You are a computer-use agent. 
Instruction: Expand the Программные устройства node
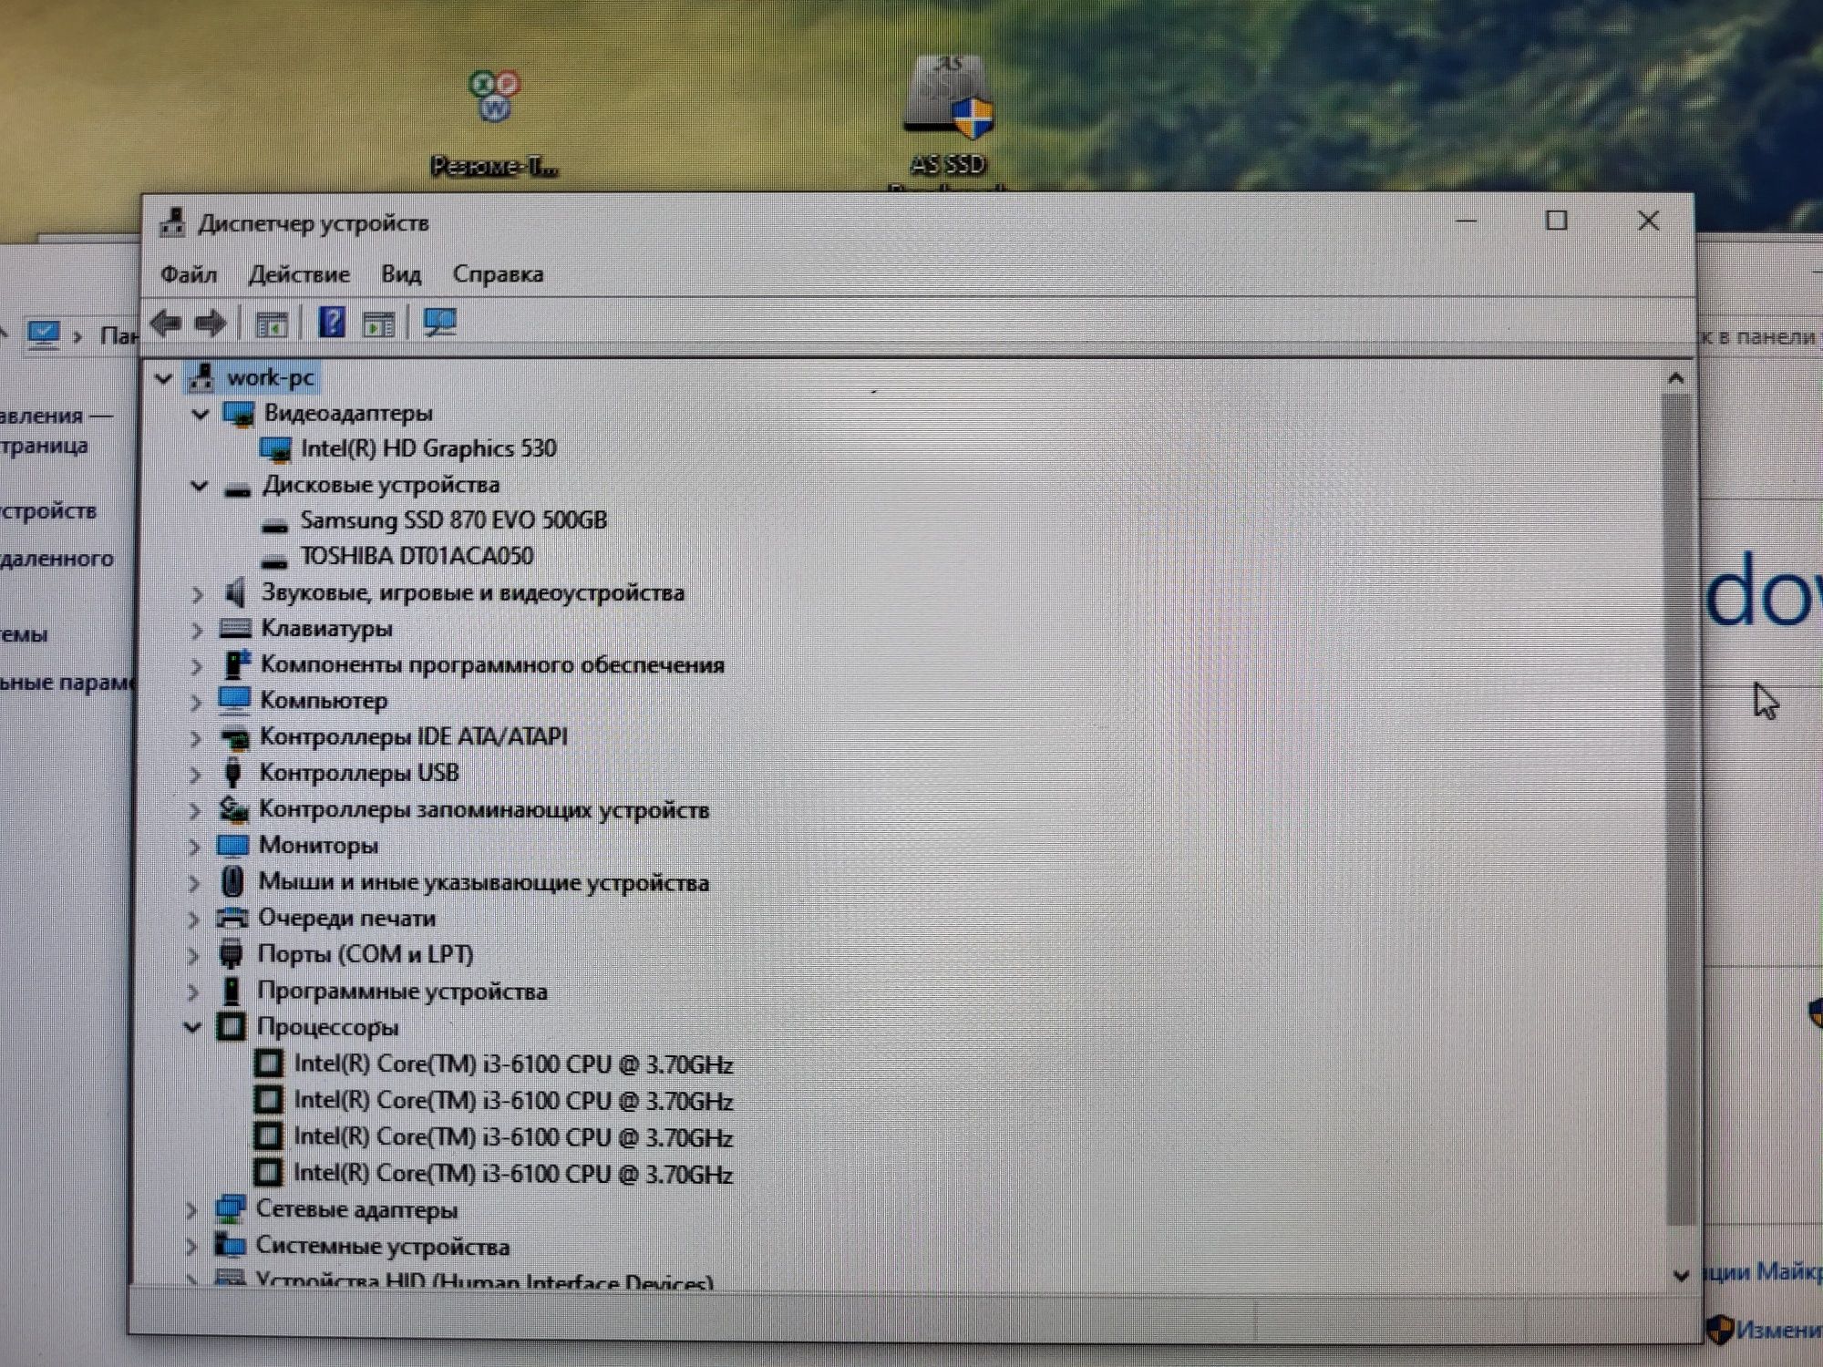point(193,992)
